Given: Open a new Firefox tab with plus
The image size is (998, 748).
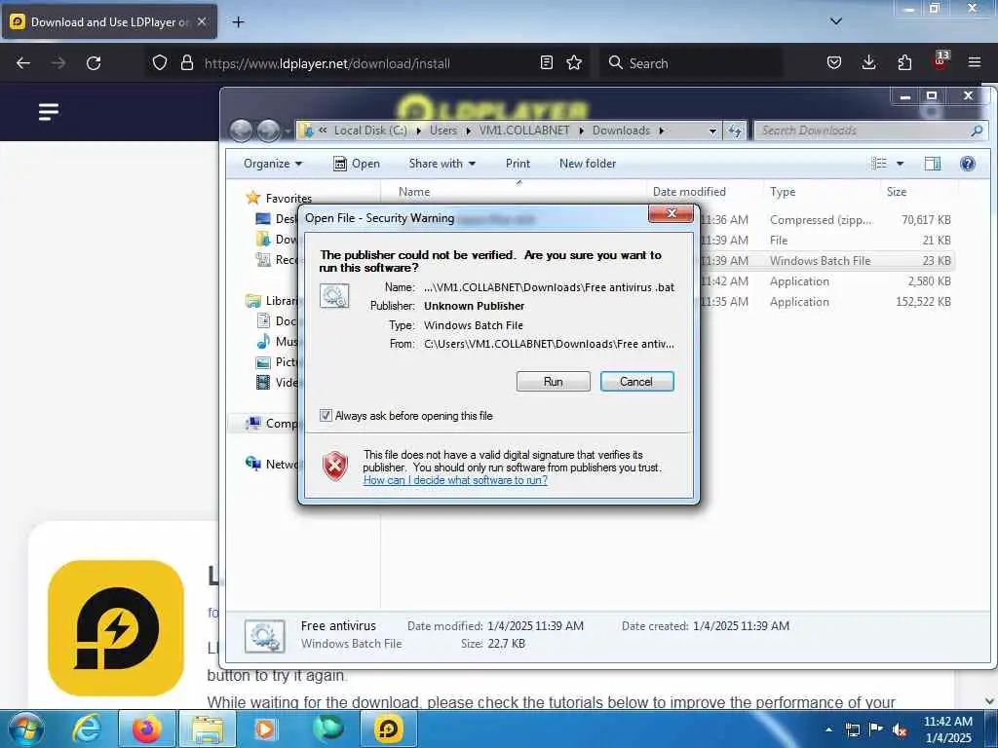Looking at the screenshot, I should pos(238,22).
